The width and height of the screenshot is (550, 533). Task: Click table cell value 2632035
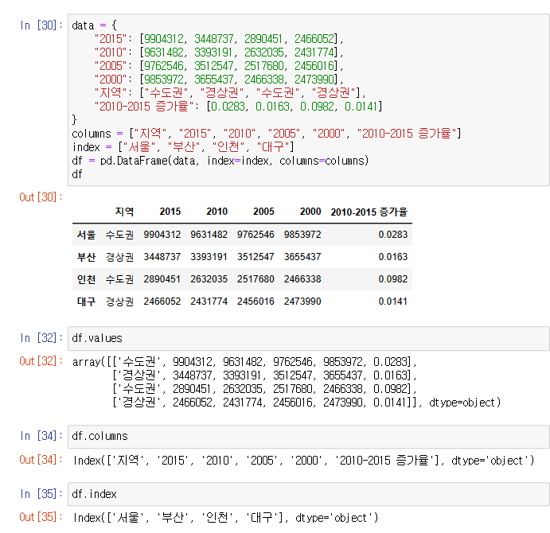pyautogui.click(x=209, y=279)
